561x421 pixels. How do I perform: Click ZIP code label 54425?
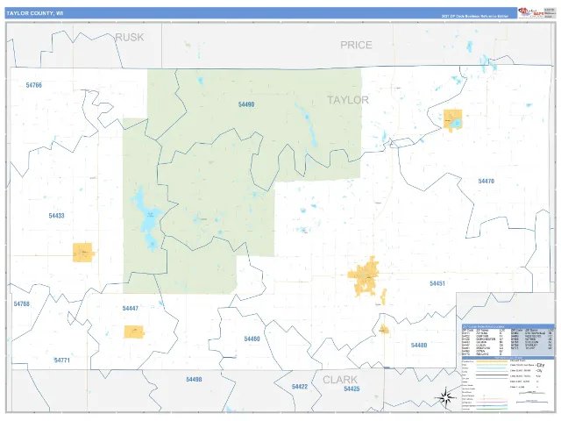[352, 389]
